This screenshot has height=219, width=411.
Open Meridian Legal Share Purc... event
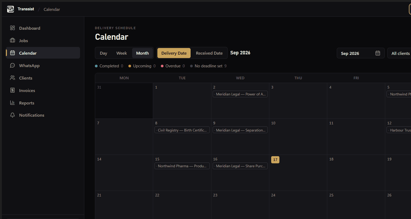(240, 166)
